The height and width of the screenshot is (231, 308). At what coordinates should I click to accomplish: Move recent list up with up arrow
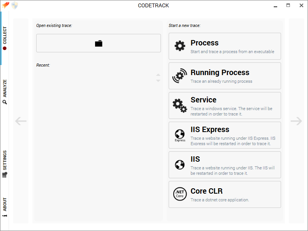pos(158,75)
